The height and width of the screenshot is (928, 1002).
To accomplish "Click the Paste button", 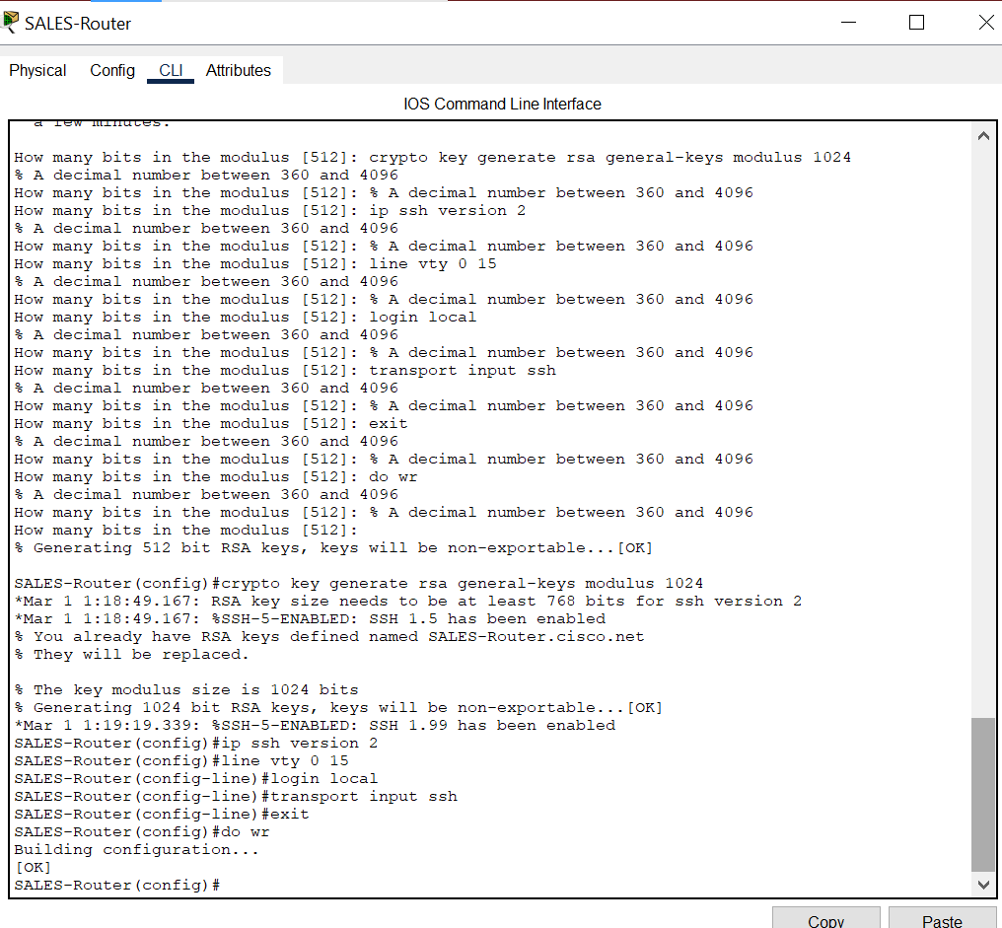I will tap(942, 918).
